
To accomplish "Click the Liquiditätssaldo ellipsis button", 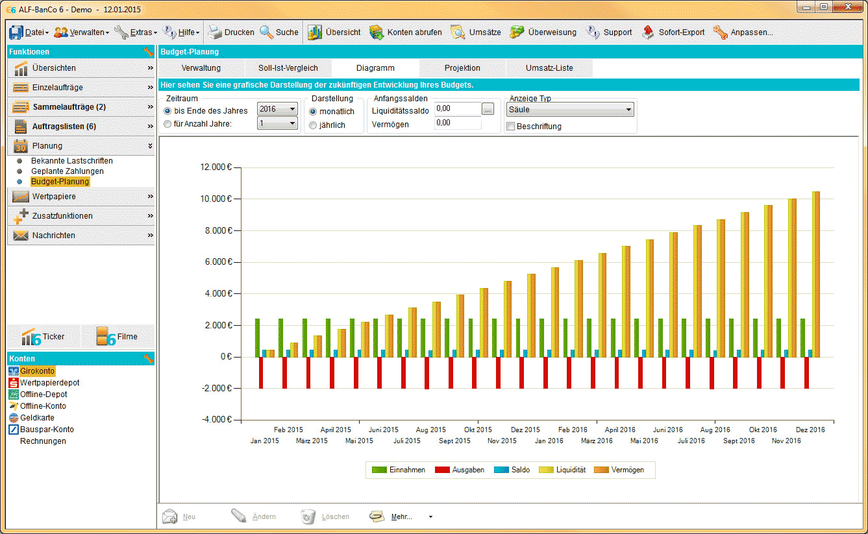I will tap(488, 109).
